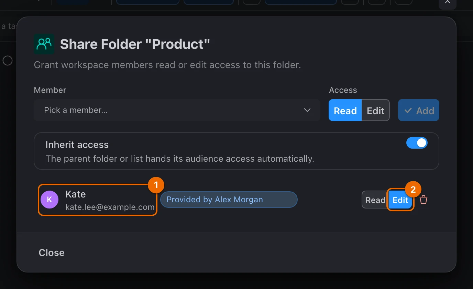Click the Inherit access heading

tap(77, 144)
